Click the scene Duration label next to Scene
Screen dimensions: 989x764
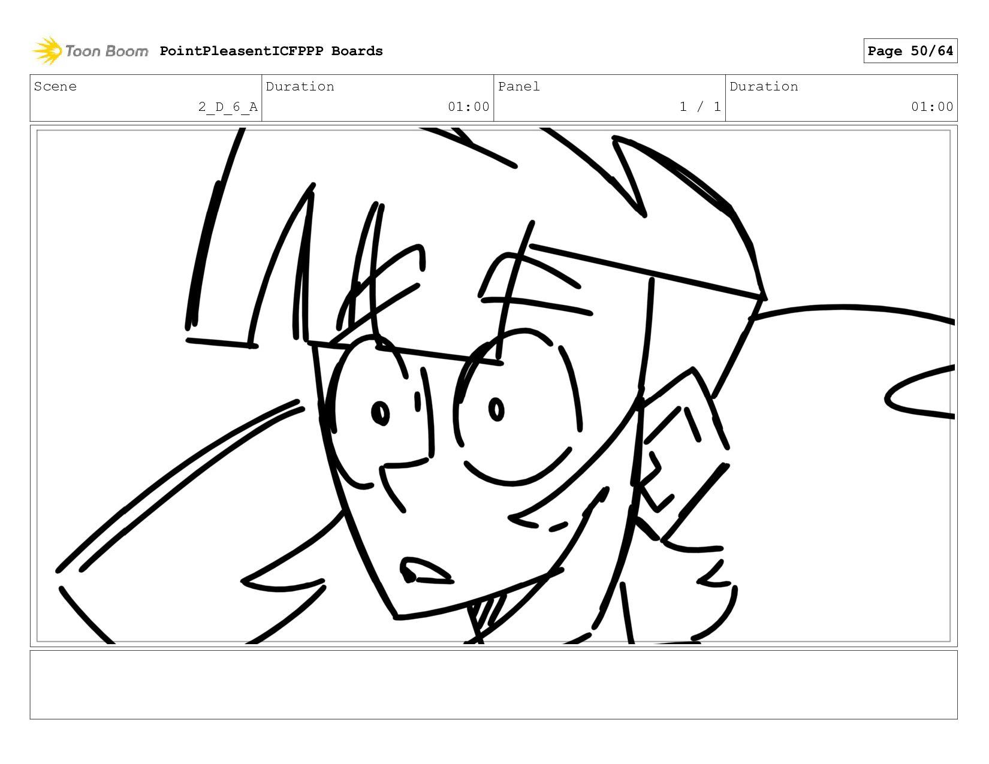300,86
